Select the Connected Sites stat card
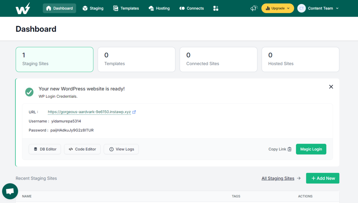The width and height of the screenshot is (358, 203). [219, 60]
